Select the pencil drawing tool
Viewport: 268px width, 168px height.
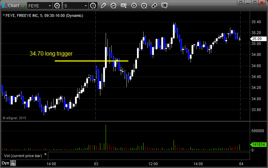click(x=103, y=6)
